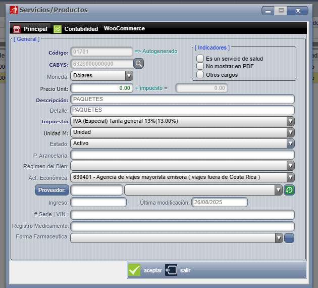
Task: Click the salir exit door icon
Action: [x=171, y=270]
